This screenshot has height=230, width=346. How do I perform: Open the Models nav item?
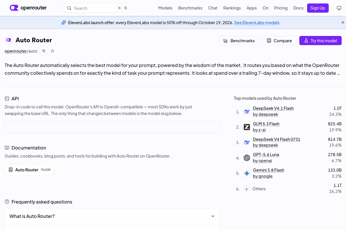[165, 8]
